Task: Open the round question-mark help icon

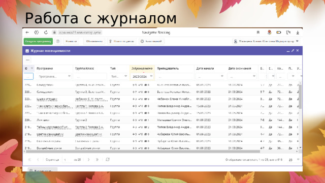Action: coord(58,41)
